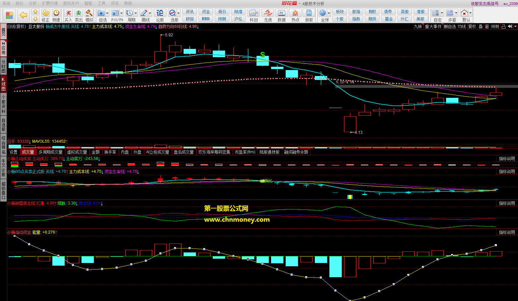
Task: Open the 选股 stock screener icon
Action: (172, 13)
